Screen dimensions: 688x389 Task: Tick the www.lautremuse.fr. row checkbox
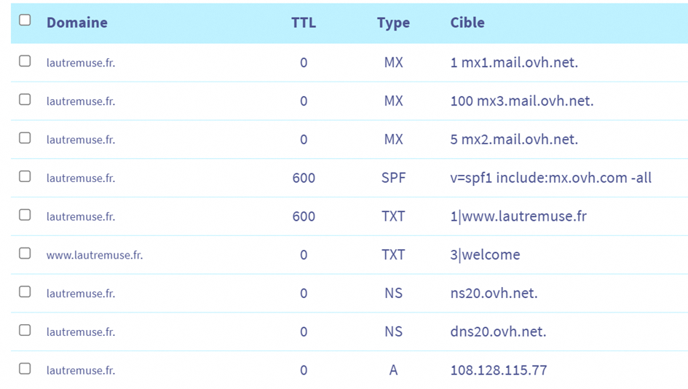coord(25,254)
